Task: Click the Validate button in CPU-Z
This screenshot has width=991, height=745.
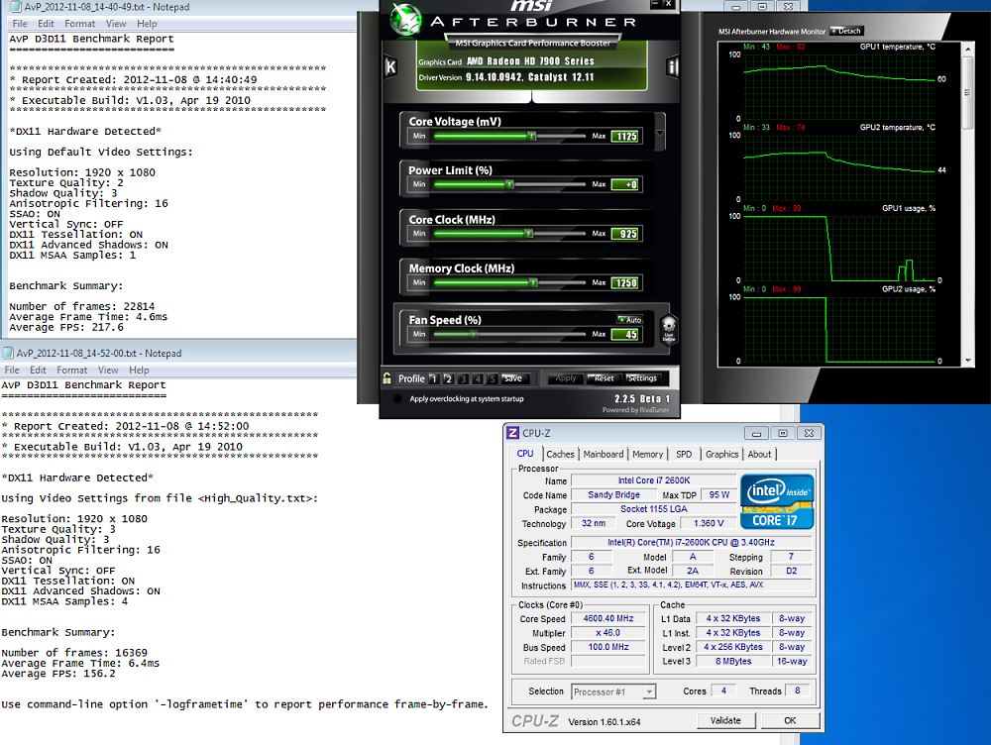Action: click(726, 720)
